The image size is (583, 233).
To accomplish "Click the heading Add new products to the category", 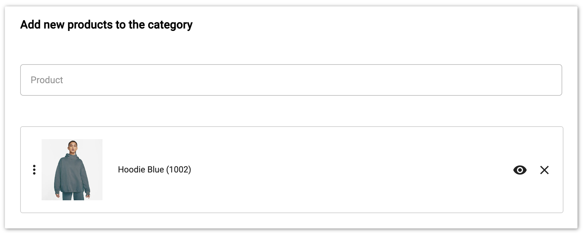I will click(x=106, y=24).
